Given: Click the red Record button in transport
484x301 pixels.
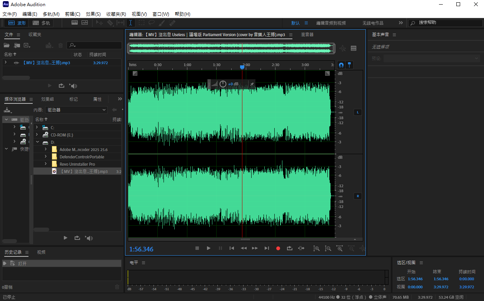Looking at the screenshot, I should (x=278, y=248).
